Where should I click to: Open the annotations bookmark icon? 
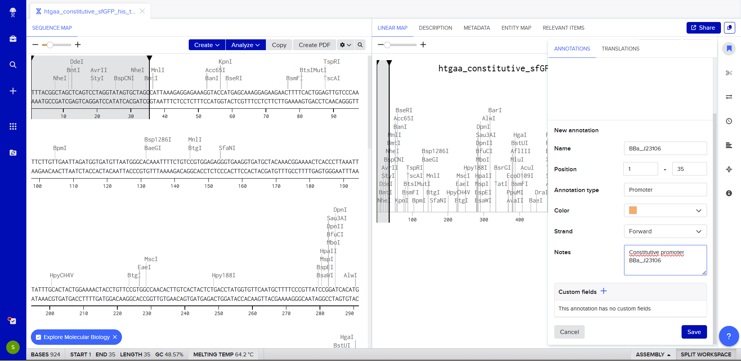tap(729, 49)
